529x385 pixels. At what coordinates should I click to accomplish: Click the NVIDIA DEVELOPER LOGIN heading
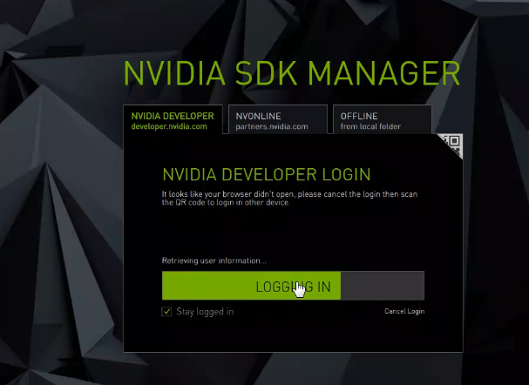pos(267,174)
